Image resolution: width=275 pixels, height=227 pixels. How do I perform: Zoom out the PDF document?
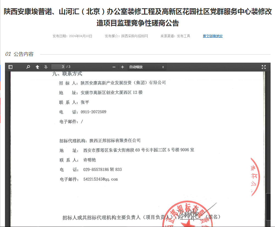114,67
